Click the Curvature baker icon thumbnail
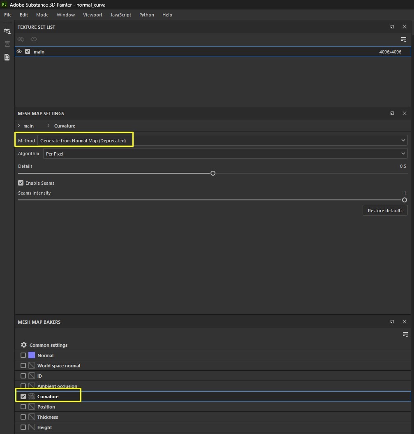 click(32, 396)
